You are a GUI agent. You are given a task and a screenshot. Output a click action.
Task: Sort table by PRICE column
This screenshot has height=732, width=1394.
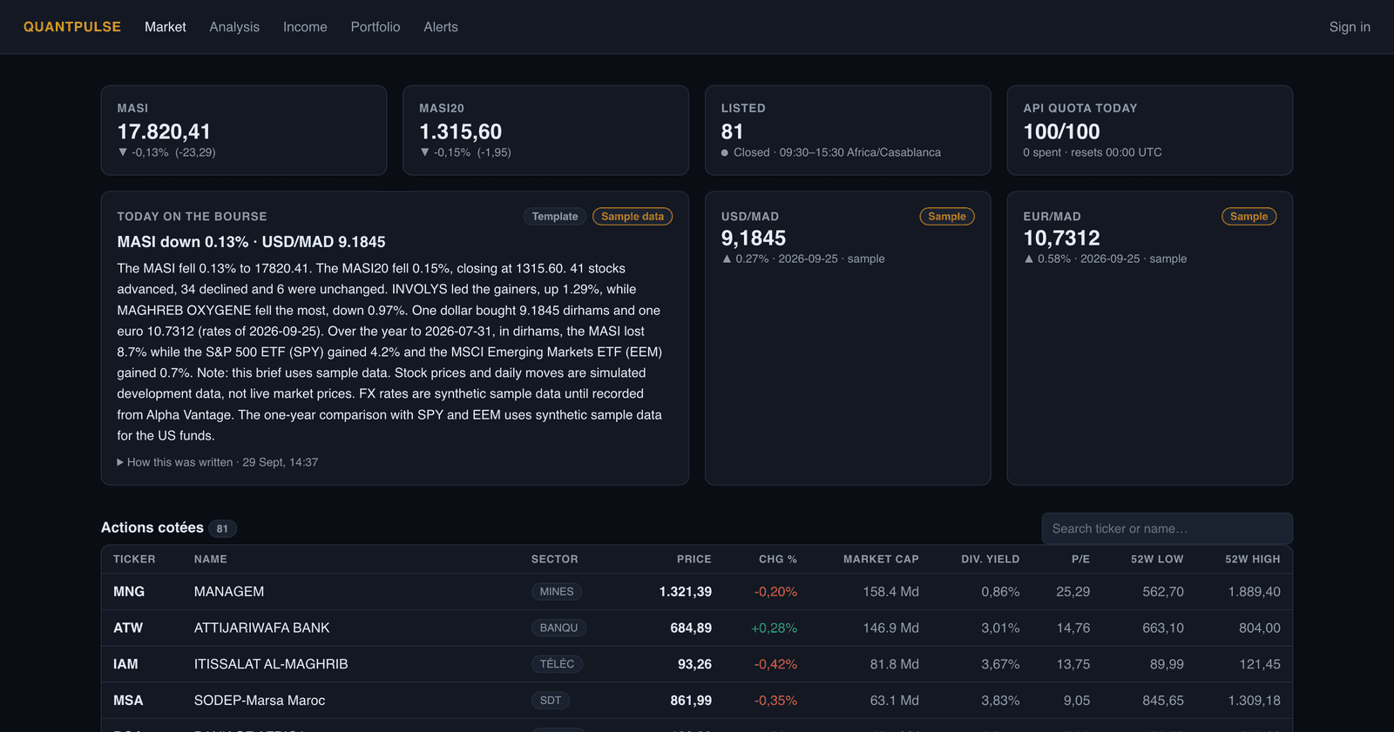(694, 560)
